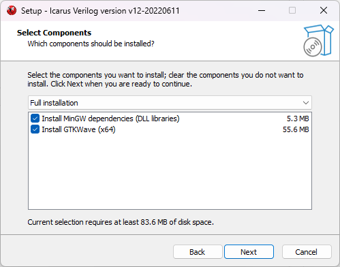Image resolution: width=340 pixels, height=267 pixels.
Task: Click the Select Components heading
Action: pos(54,33)
